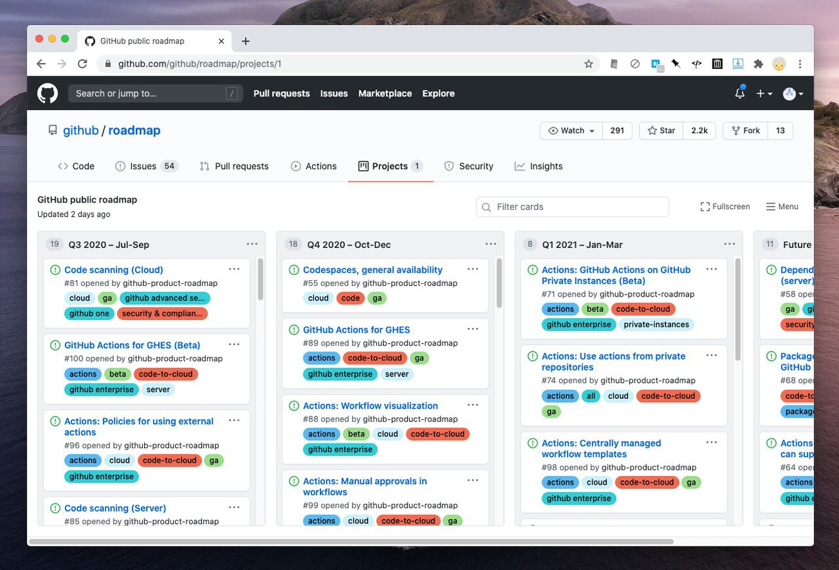Open the user avatar menu
Screen dimensions: 839x570
[793, 94]
